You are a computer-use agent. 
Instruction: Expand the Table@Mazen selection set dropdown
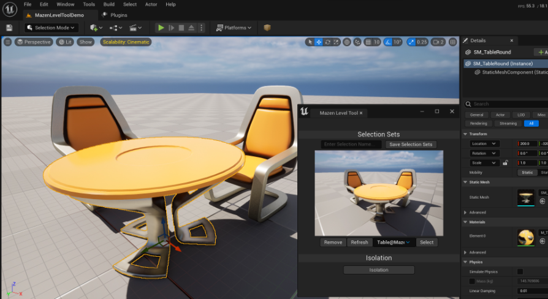tap(394, 242)
